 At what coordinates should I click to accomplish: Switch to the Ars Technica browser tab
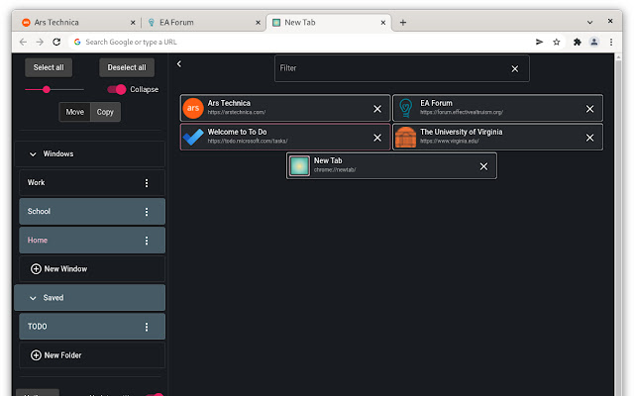pos(78,23)
